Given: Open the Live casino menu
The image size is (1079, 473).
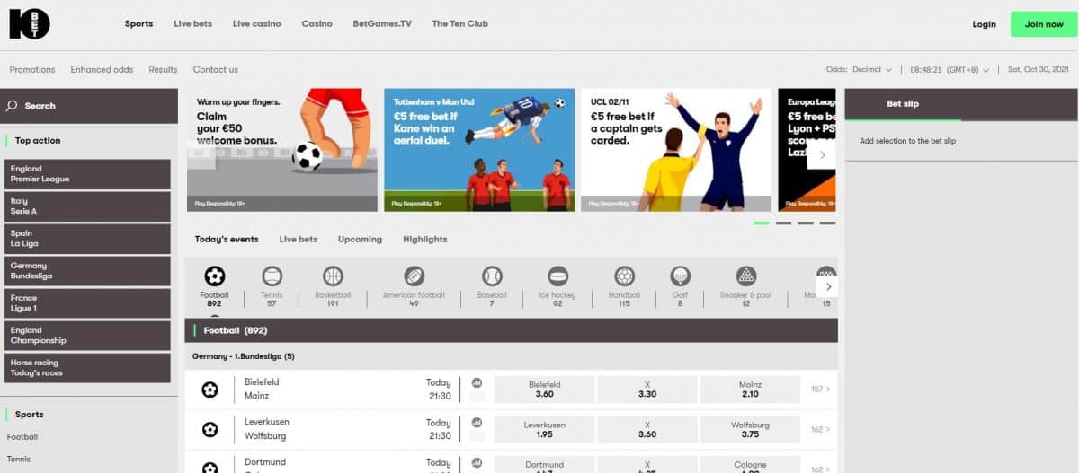Looking at the screenshot, I should [256, 24].
